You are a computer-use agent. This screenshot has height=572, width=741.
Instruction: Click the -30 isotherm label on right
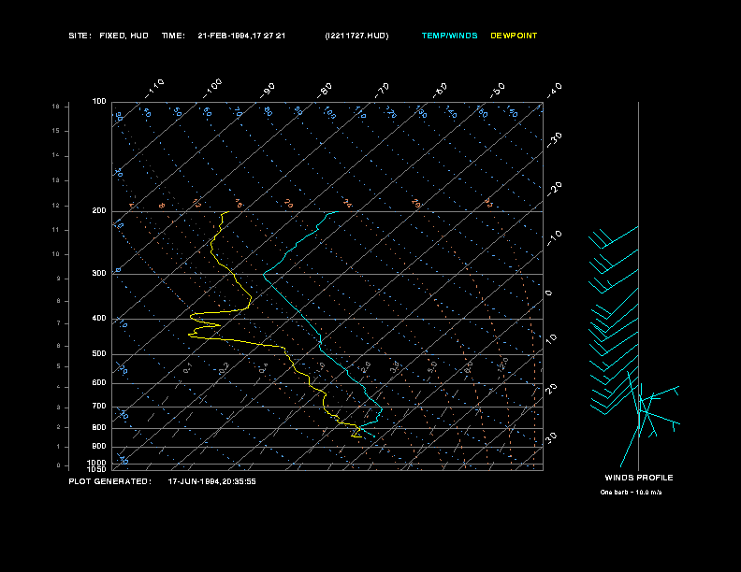(x=555, y=139)
